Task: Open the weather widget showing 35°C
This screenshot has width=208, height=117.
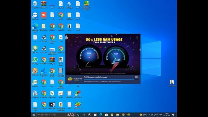Action: tap(143, 115)
